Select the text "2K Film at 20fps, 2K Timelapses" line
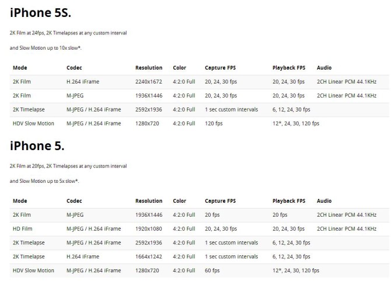The height and width of the screenshot is (281, 391). [x=68, y=166]
